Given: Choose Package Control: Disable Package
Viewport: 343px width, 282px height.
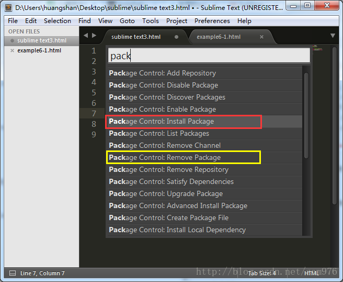Looking at the screenshot, I should [x=204, y=85].
